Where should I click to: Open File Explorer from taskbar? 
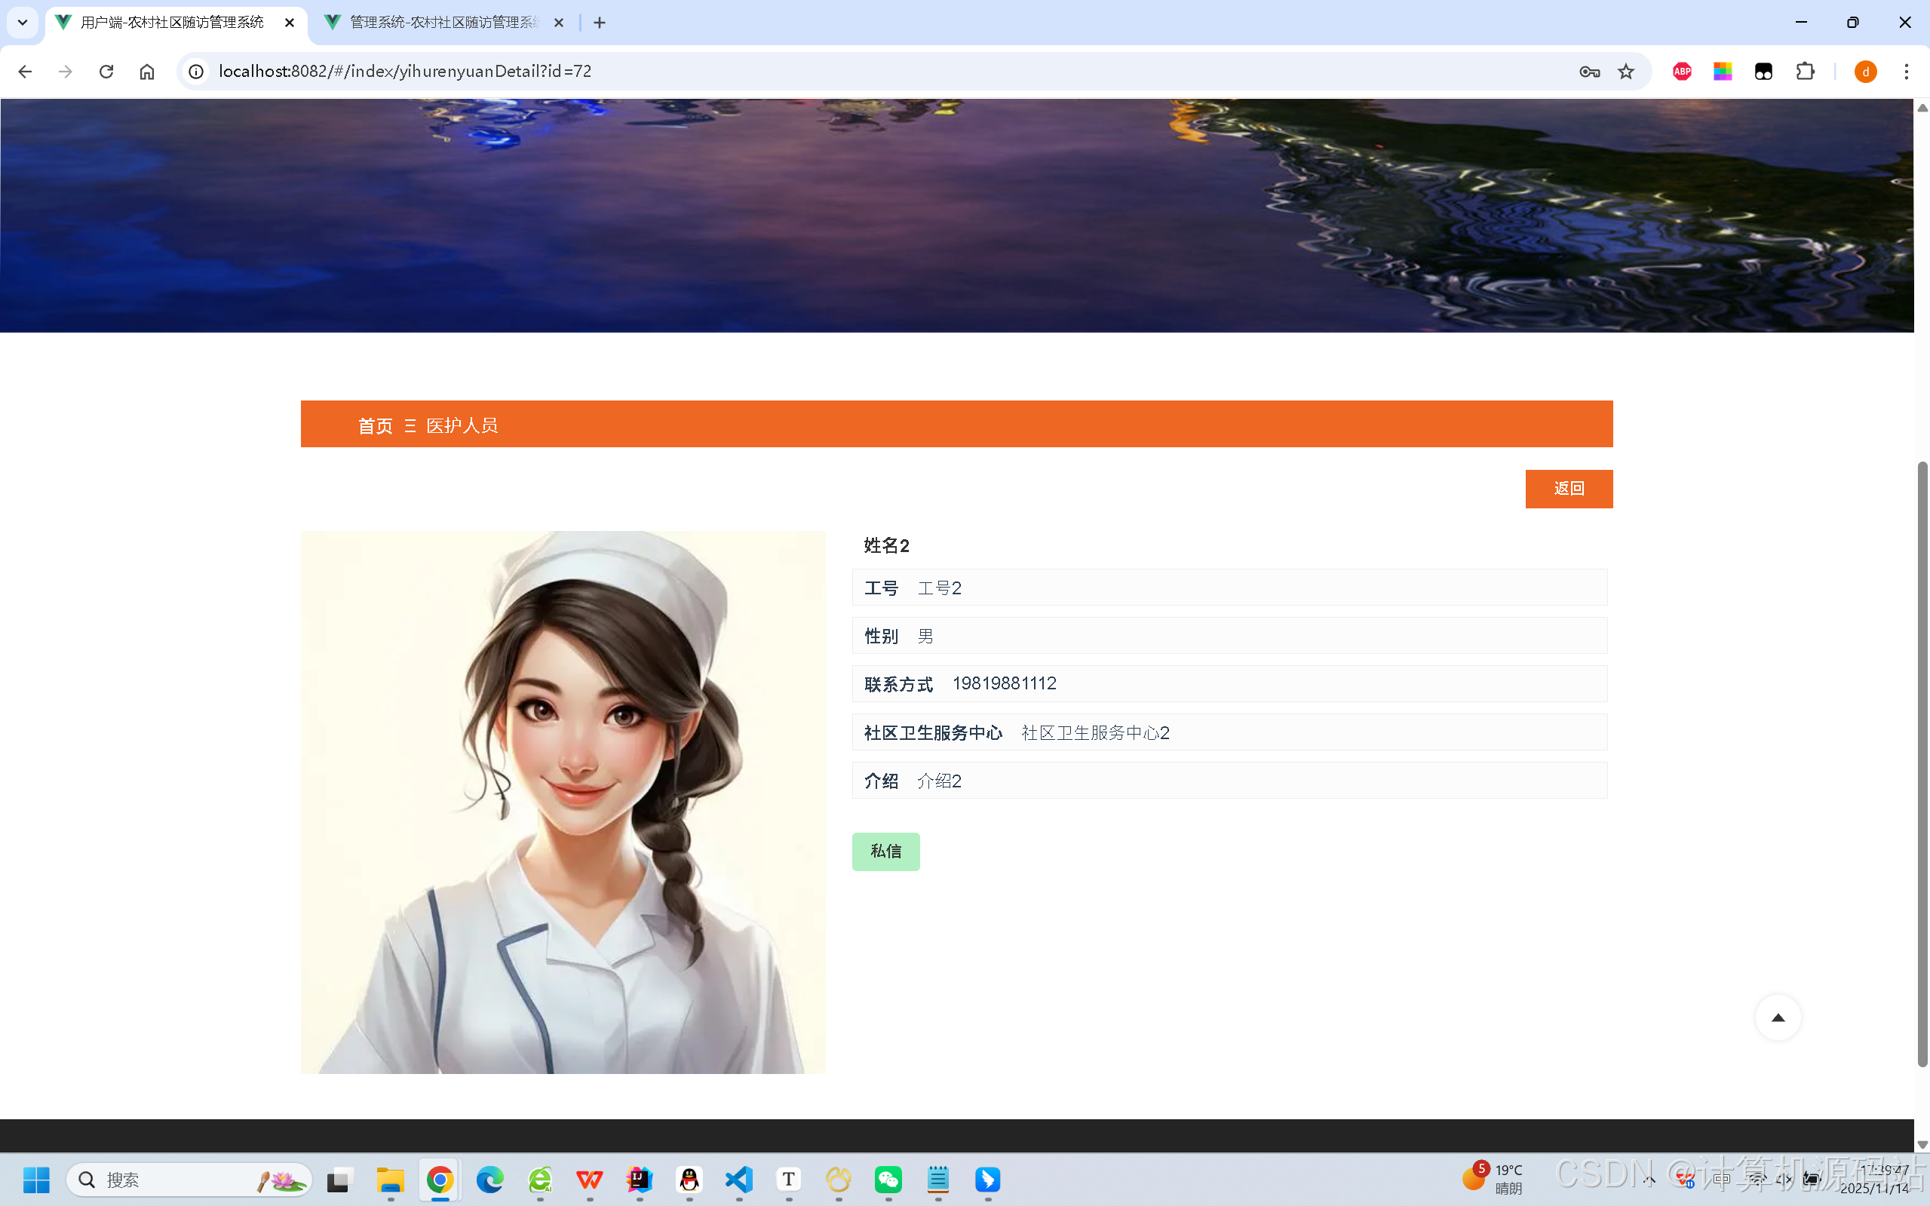tap(391, 1180)
